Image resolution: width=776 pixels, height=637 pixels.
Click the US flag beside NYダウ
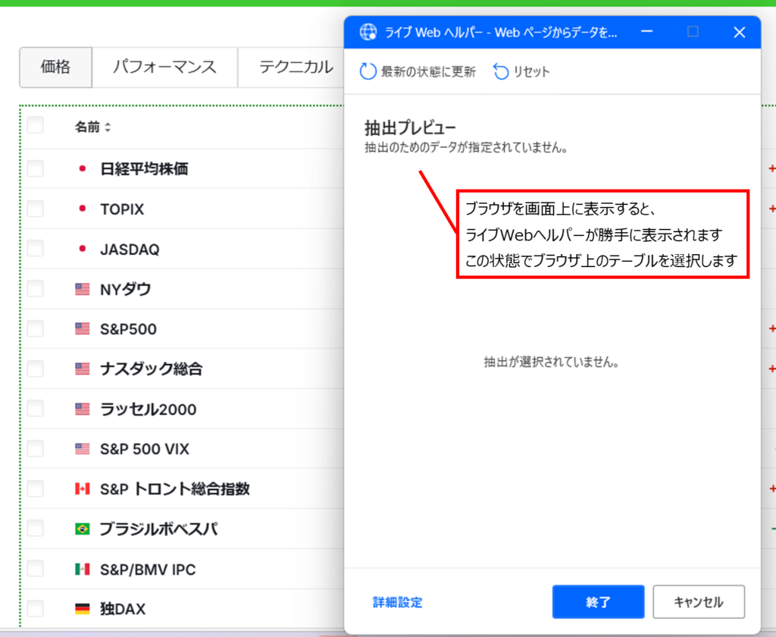click(x=82, y=289)
